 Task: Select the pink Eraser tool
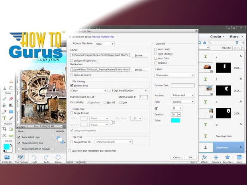[11, 99]
